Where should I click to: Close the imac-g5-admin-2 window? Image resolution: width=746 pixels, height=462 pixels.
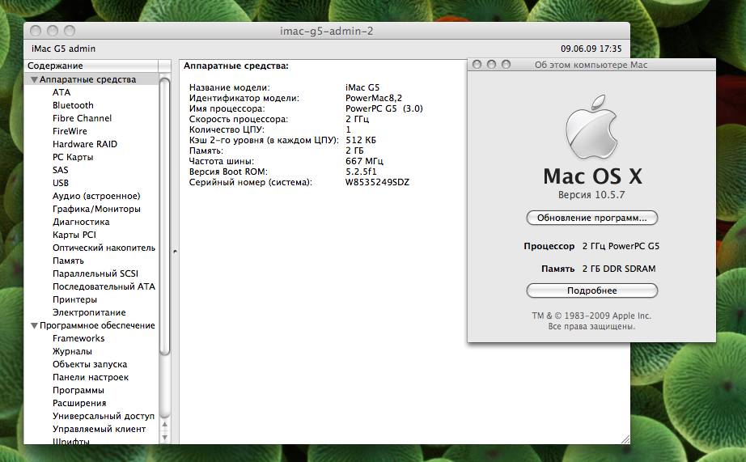click(x=36, y=31)
